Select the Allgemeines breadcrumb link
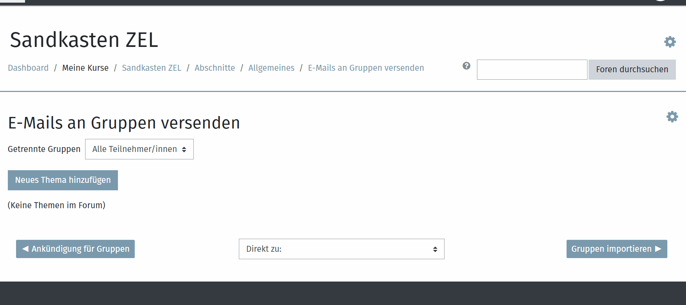Viewport: 686px width, 305px height. (271, 68)
